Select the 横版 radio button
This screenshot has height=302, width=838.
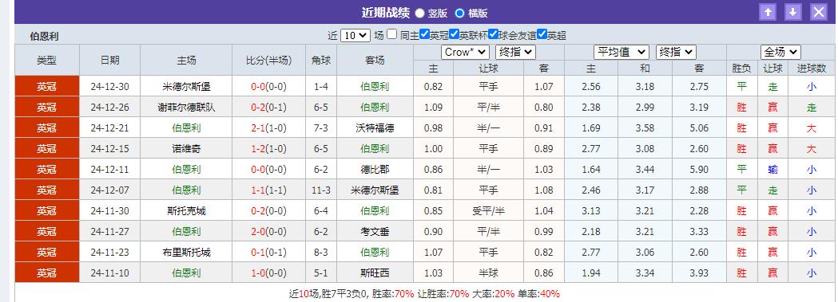(459, 13)
